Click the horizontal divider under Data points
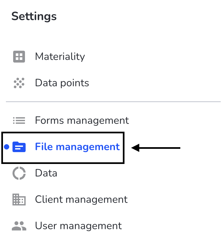Viewport: 224px width, 241px height. click(113, 102)
